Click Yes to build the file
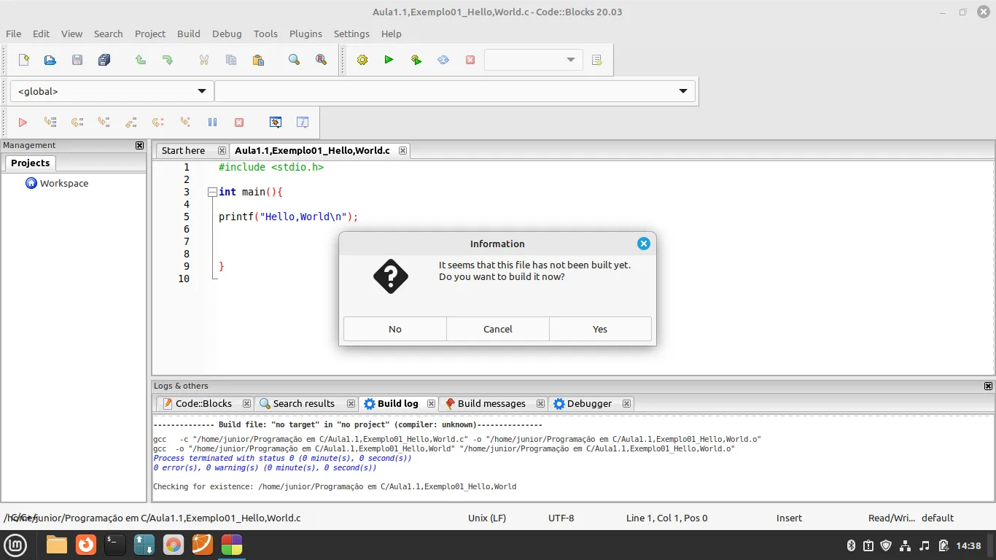Viewport: 996px width, 560px height. [599, 329]
